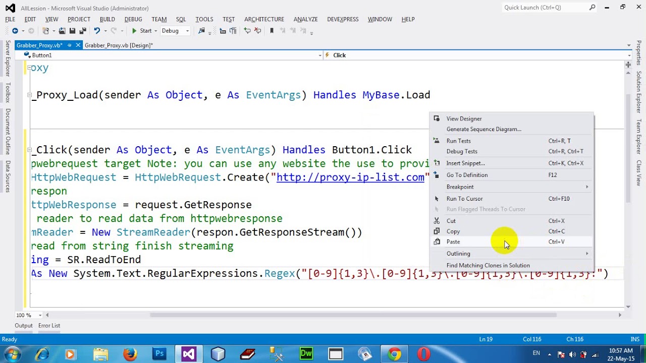The height and width of the screenshot is (363, 646).
Task: Select View Designer in the context menu
Action: [512, 118]
